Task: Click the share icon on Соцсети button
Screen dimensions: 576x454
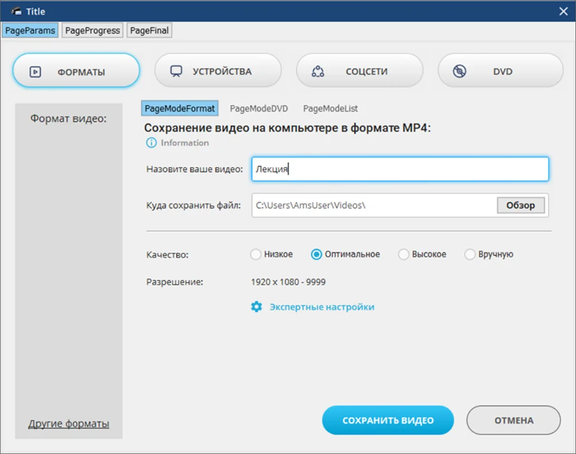Action: pos(318,71)
